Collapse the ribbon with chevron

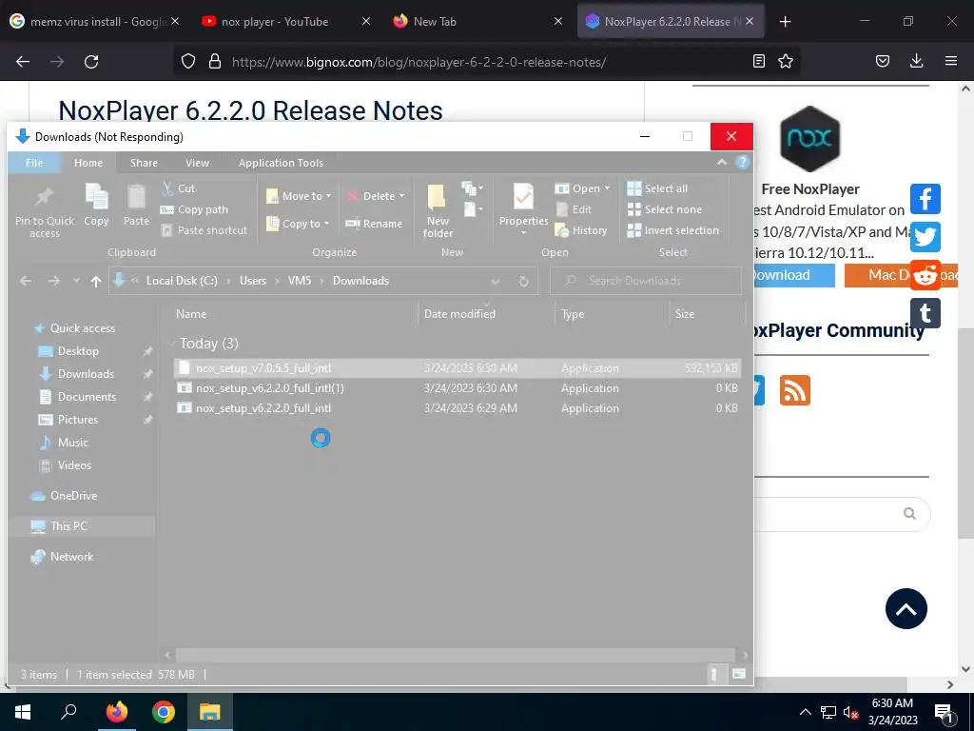721,162
